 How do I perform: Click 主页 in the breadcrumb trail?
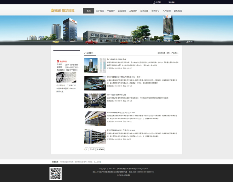[168, 53]
